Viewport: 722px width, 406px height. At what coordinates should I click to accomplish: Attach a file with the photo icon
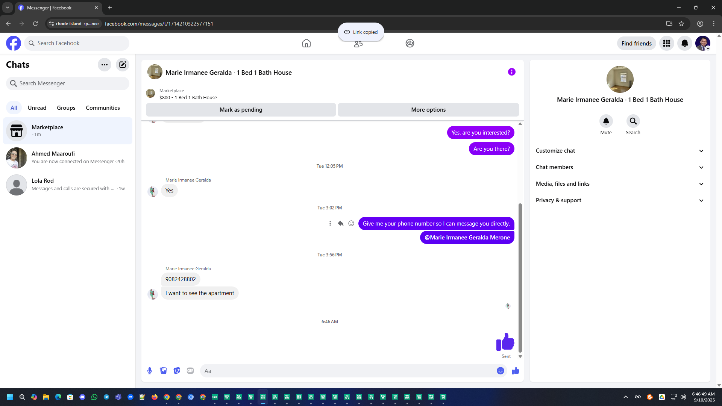tap(163, 371)
